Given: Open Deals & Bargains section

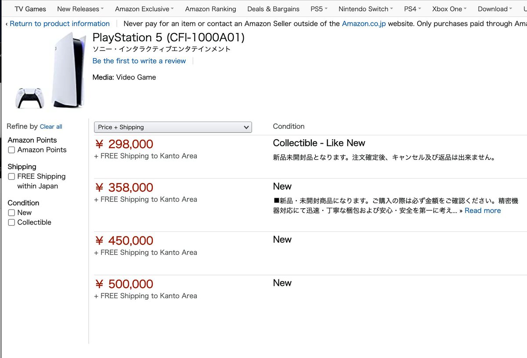Looking at the screenshot, I should point(273,9).
